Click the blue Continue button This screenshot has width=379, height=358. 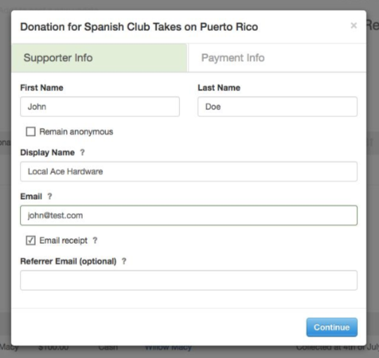[x=332, y=327]
